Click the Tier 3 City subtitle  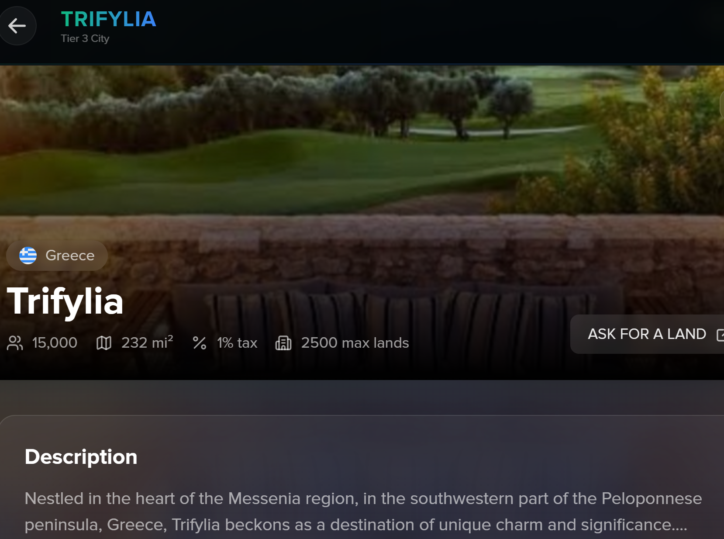click(x=85, y=38)
